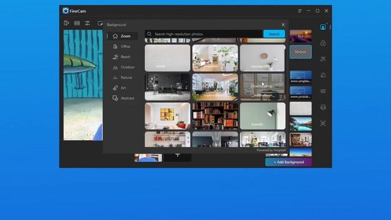
Task: Click the Powered by Unsplash text
Action: pos(271,150)
